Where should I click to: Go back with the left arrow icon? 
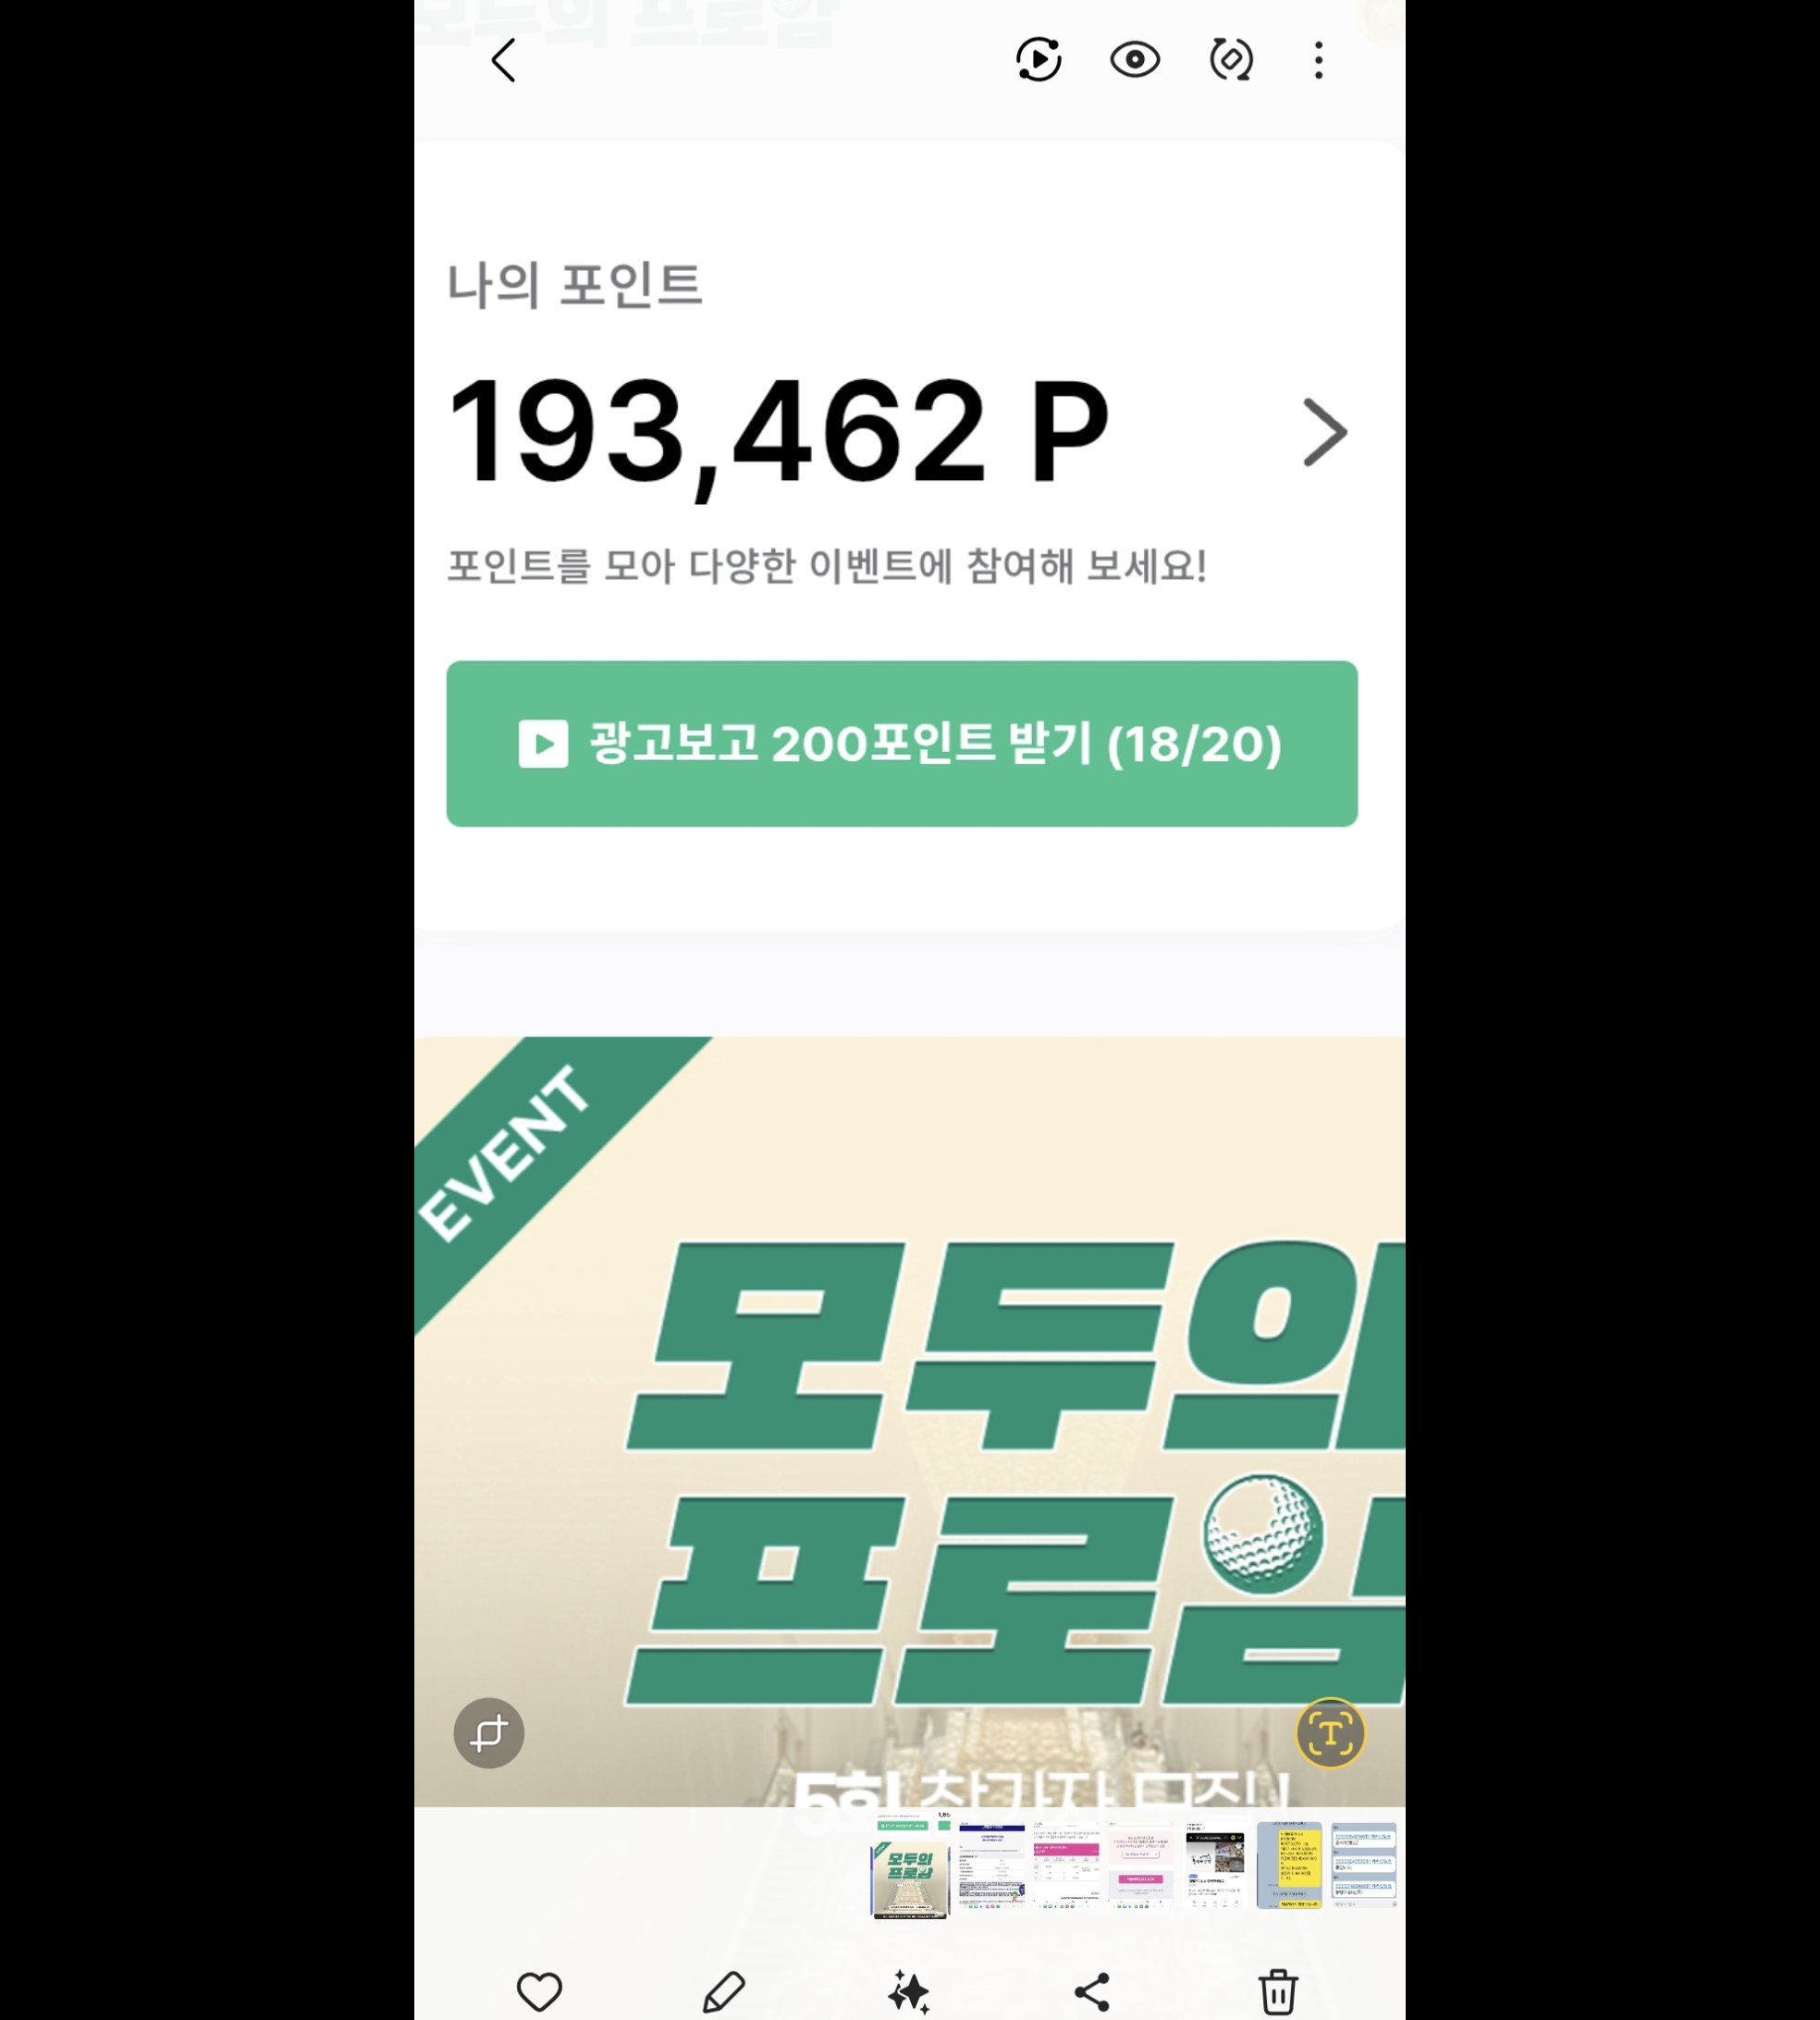point(504,60)
